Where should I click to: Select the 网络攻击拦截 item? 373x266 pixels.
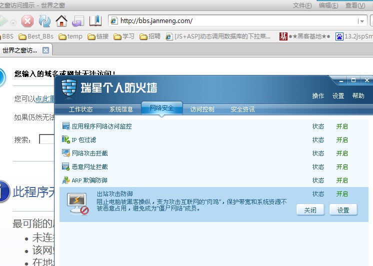point(89,153)
